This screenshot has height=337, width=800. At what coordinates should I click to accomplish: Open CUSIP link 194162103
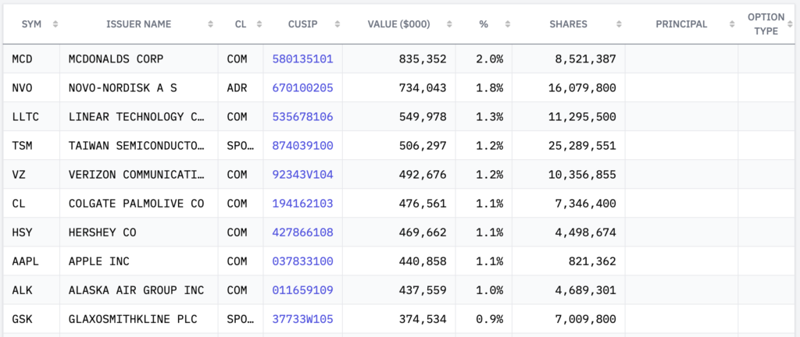click(x=302, y=204)
